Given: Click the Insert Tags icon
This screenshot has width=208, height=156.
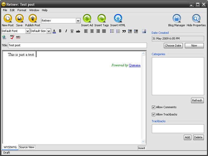Looking at the screenshot, I should tap(102, 18).
